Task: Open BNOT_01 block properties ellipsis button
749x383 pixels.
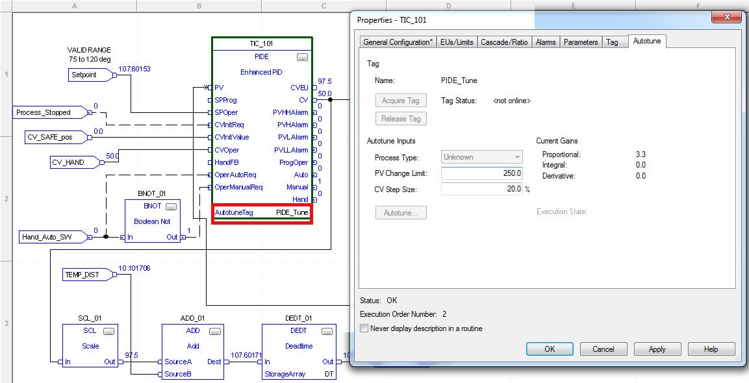Action: tap(171, 206)
